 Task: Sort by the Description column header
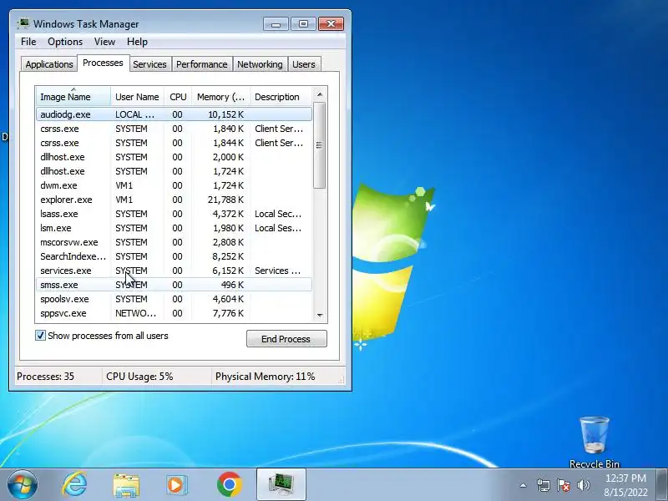tap(281, 97)
